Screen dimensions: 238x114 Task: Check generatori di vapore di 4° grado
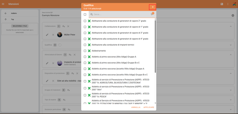(85, 39)
